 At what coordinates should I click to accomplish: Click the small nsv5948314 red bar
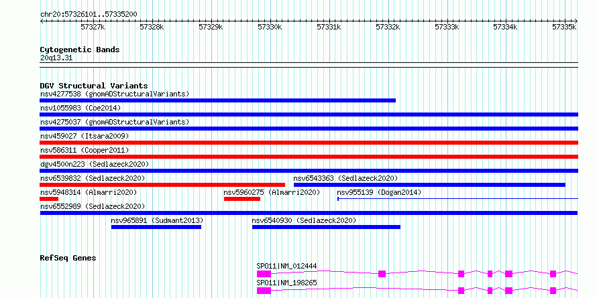(49, 199)
